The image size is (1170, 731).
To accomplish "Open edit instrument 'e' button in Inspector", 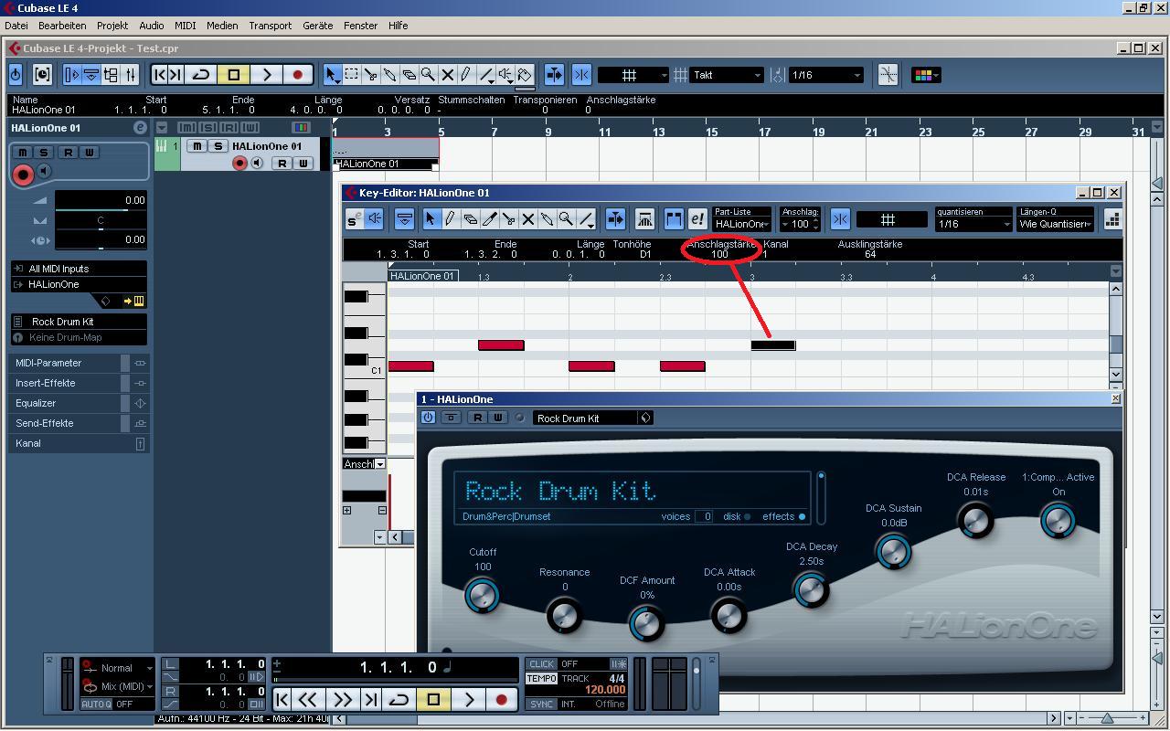I will [140, 128].
